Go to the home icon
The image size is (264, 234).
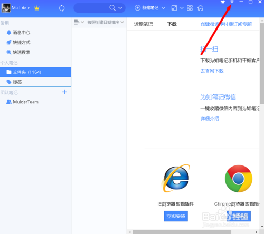click(200, 8)
